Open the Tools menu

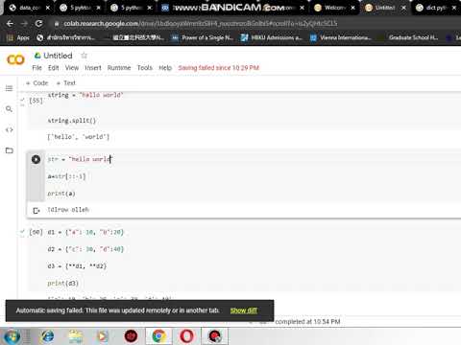(x=145, y=68)
